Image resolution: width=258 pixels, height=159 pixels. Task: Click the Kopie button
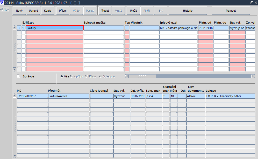(48, 11)
